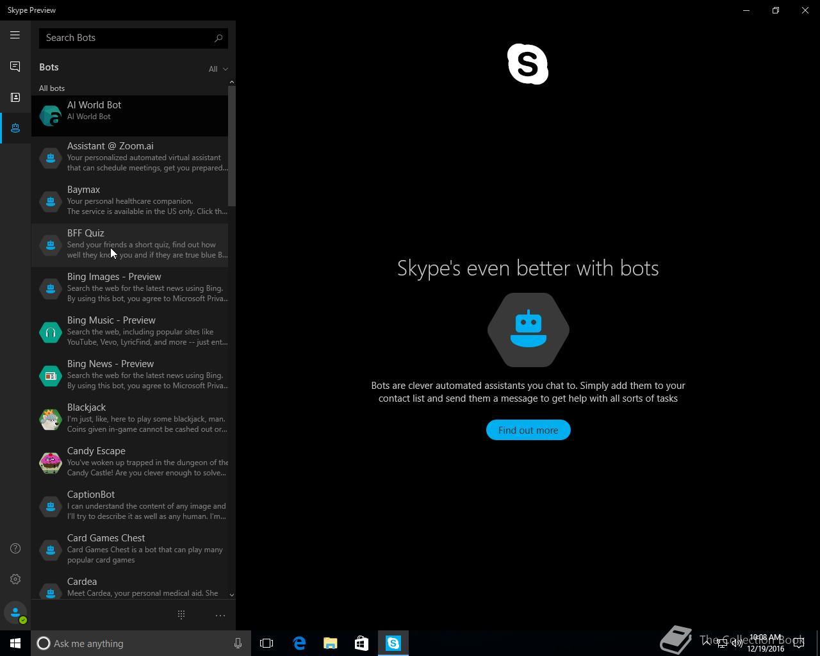Click Cortana microphone icon
The image size is (820, 656).
pyautogui.click(x=238, y=643)
